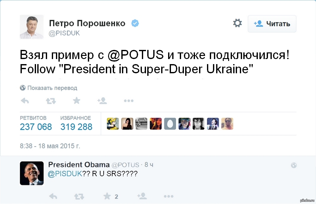
Task: Click the Читать follow button
Action: 272,24
